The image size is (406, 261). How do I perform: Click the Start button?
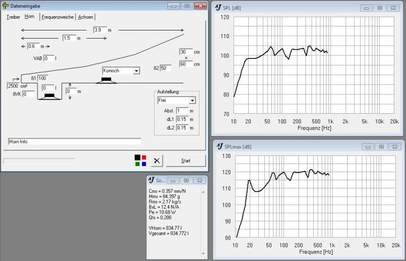pos(186,160)
